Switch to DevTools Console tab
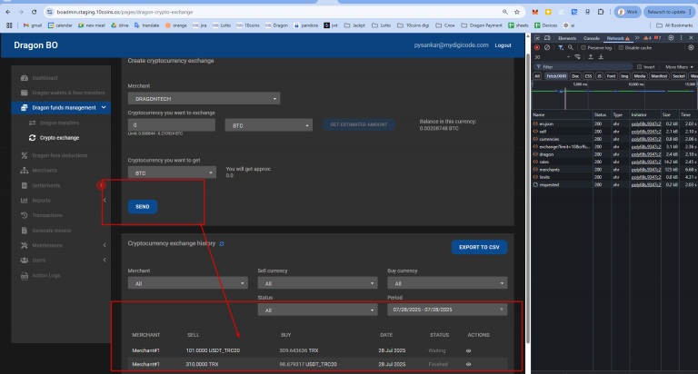Screen dimensions: 698x374 point(591,38)
